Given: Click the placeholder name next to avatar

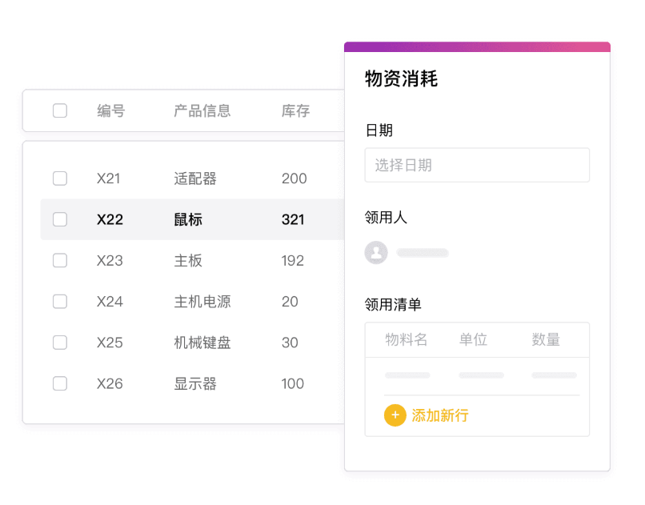Looking at the screenshot, I should [x=423, y=253].
